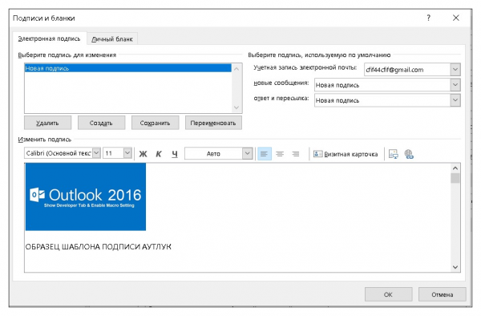Cancel with the Отмена button
Image resolution: width=481 pixels, height=316 pixels.
[x=442, y=294]
